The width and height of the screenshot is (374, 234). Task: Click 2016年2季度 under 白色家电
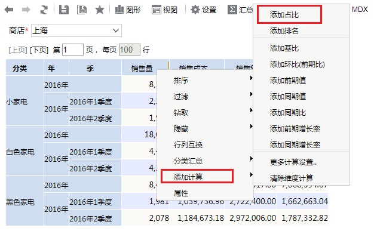click(95, 168)
